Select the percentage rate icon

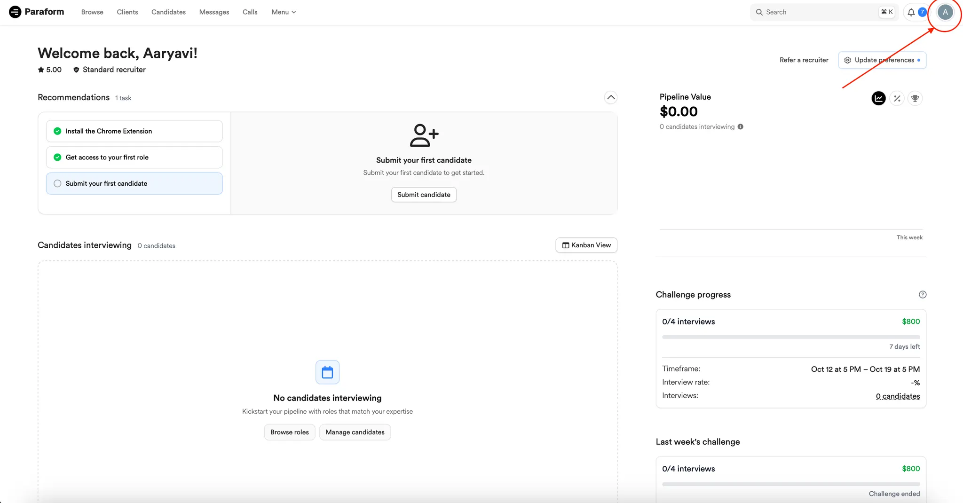pyautogui.click(x=897, y=98)
